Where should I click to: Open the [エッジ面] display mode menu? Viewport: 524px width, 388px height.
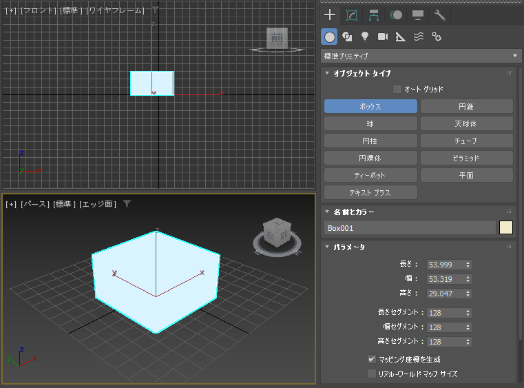(x=98, y=204)
